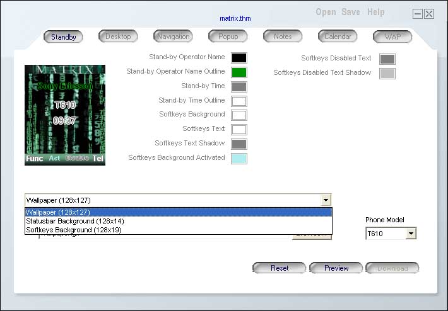Open the WAP tab
The width and height of the screenshot is (448, 311).
click(392, 37)
